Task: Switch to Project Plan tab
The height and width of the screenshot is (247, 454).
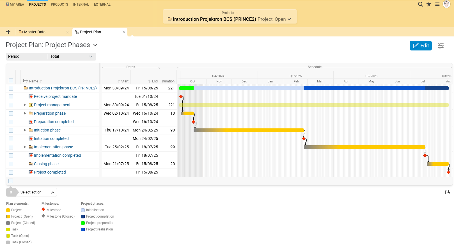Action: 90,32
